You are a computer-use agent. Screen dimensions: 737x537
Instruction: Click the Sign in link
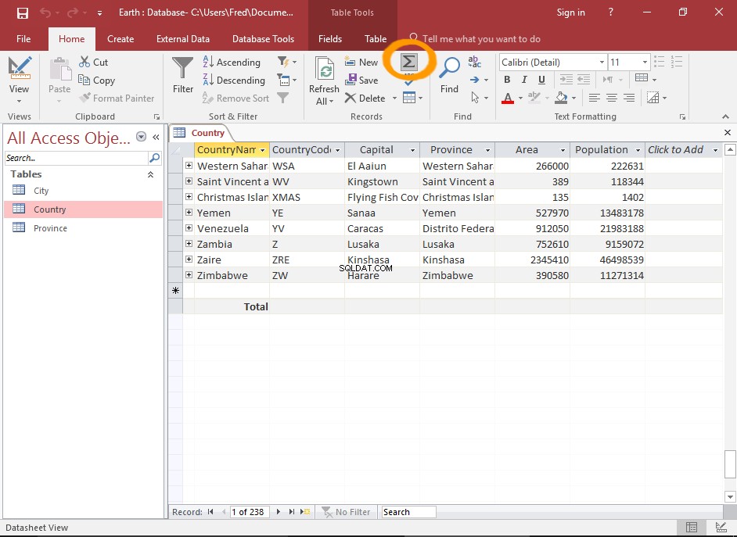pyautogui.click(x=570, y=13)
